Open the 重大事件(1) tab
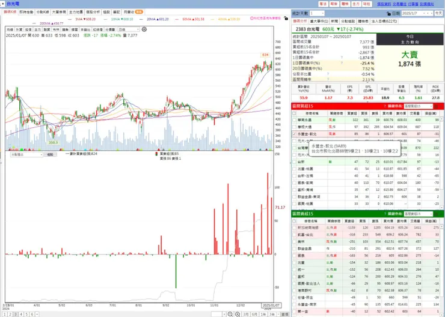 click(319, 21)
